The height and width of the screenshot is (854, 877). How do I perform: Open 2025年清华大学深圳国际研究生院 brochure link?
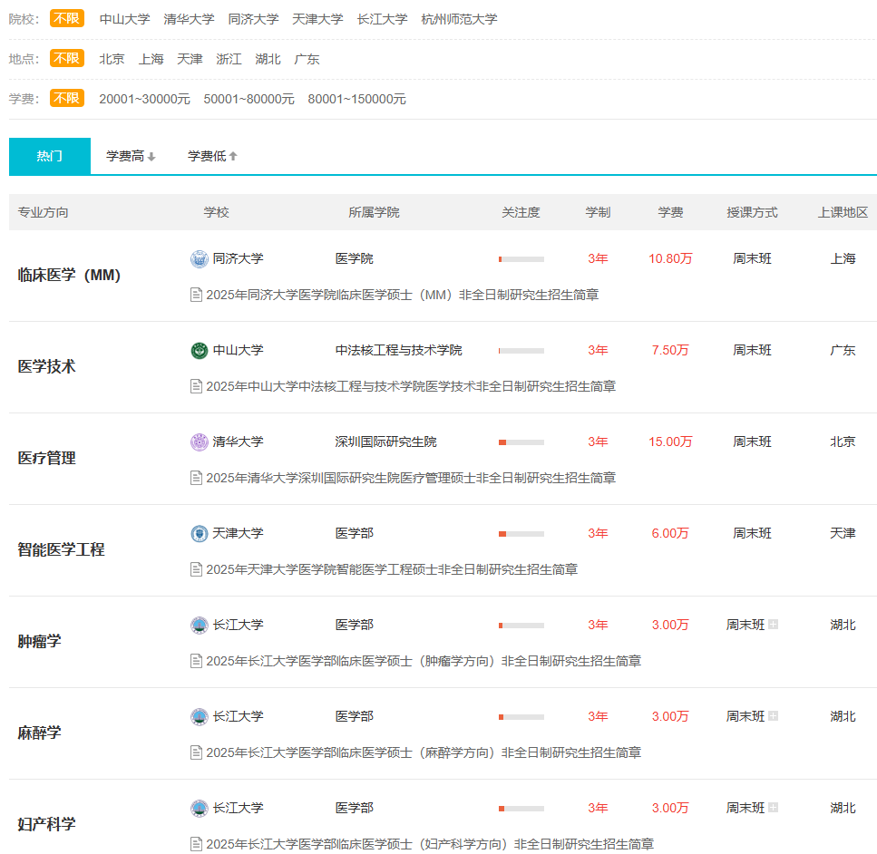411,478
